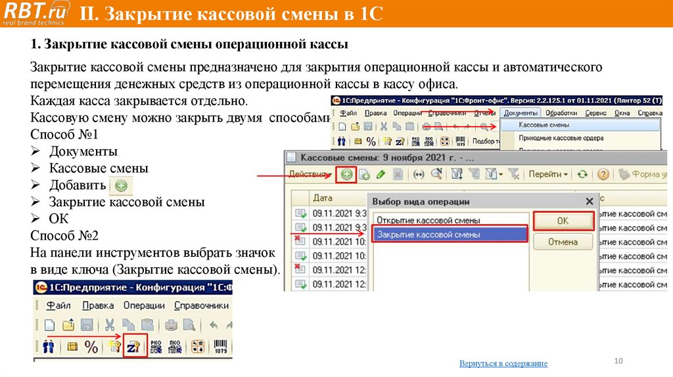This screenshot has width=673, height=377.
Task: Open Сервис menu in upper 1C window
Action: coord(595,113)
